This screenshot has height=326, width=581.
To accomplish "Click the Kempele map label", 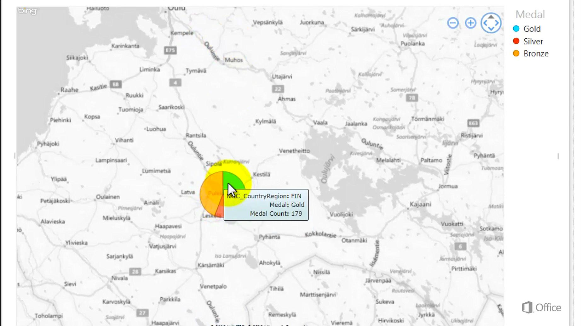I will coord(182,33).
